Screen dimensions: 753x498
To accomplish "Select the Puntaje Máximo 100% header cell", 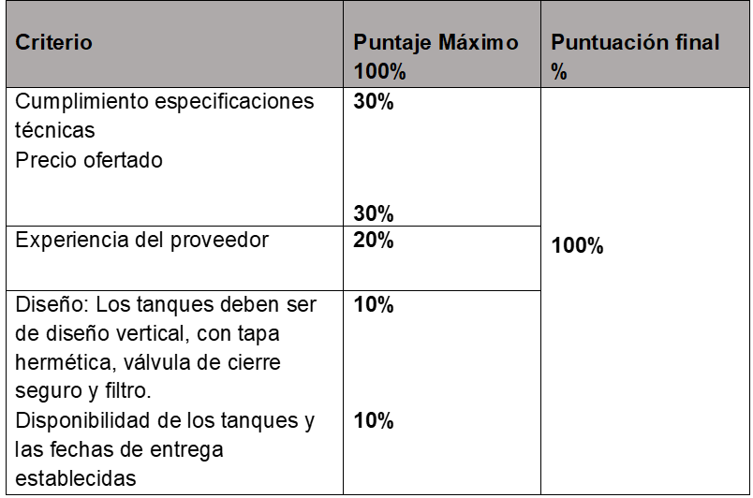I will pyautogui.click(x=441, y=45).
